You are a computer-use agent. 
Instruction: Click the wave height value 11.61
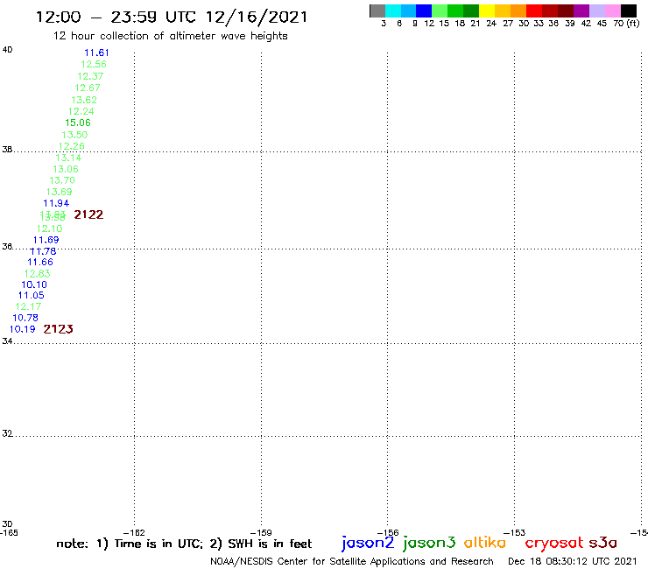(96, 53)
